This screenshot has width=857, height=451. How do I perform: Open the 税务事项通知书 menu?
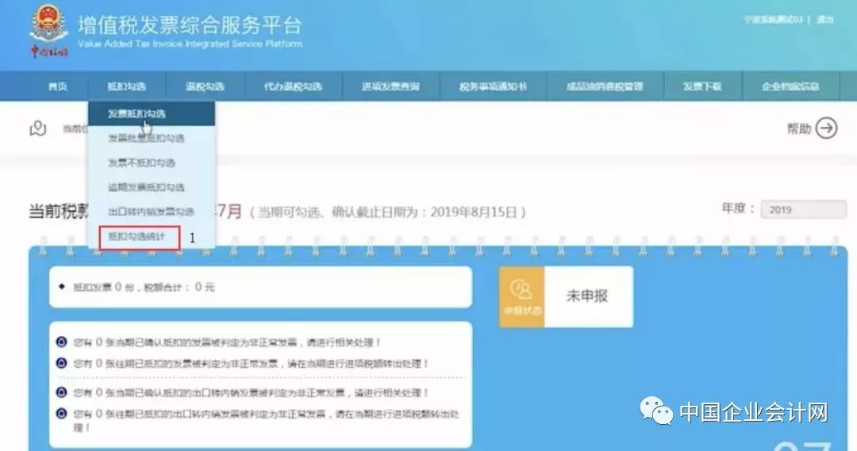pyautogui.click(x=493, y=86)
